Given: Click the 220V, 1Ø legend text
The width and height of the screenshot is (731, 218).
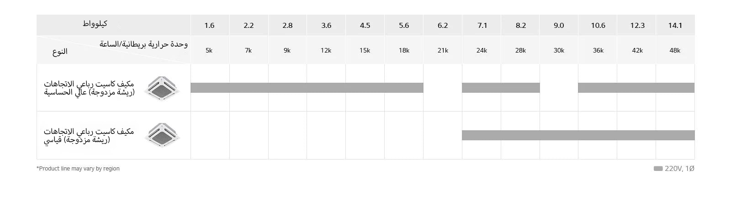Looking at the screenshot, I should click(679, 169).
